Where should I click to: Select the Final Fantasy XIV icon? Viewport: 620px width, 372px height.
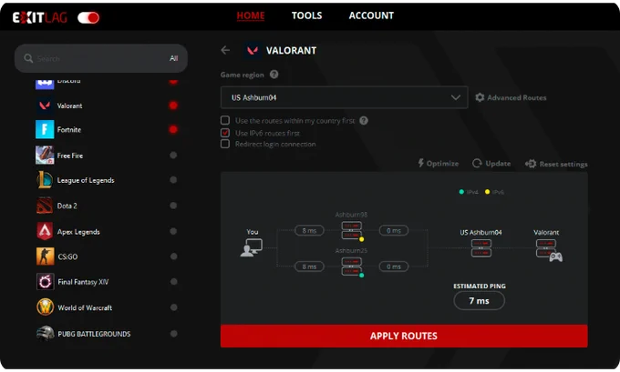click(x=45, y=282)
